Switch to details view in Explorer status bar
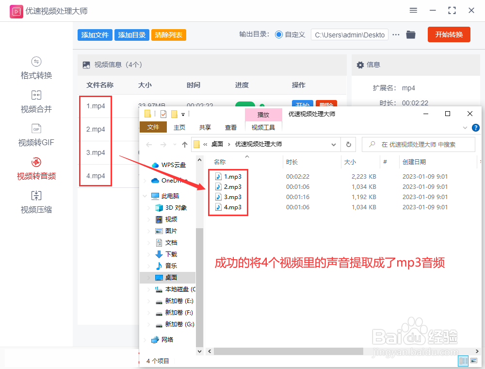This screenshot has width=485, height=369. click(x=464, y=361)
